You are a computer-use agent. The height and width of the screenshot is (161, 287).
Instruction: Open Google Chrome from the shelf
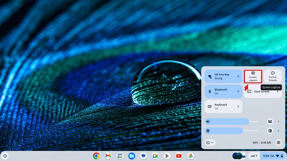(96, 156)
